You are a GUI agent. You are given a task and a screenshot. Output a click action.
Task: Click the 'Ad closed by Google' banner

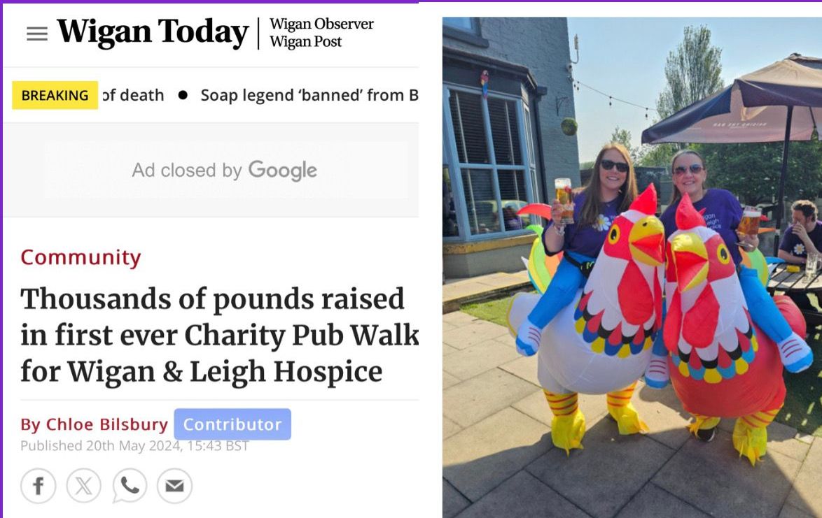(224, 170)
